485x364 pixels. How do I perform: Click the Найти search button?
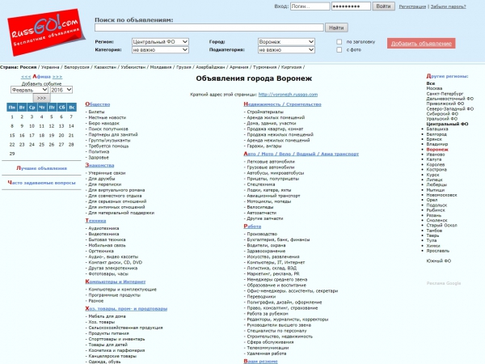click(336, 28)
